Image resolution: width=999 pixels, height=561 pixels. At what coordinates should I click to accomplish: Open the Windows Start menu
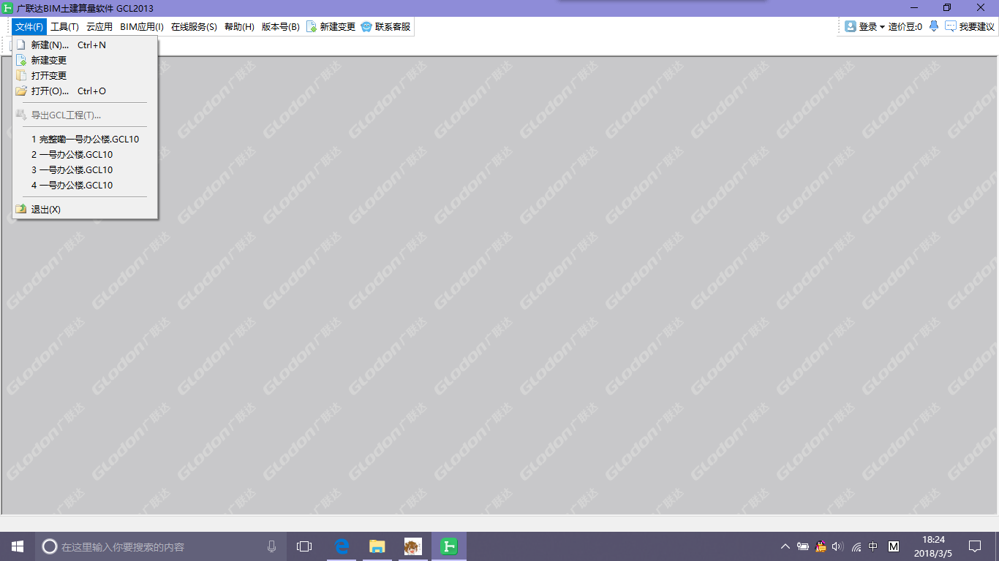[18, 546]
